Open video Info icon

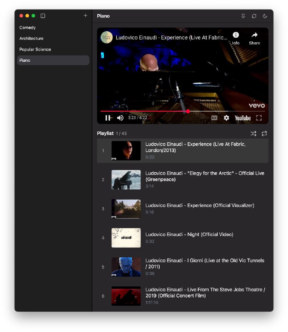pyautogui.click(x=236, y=38)
